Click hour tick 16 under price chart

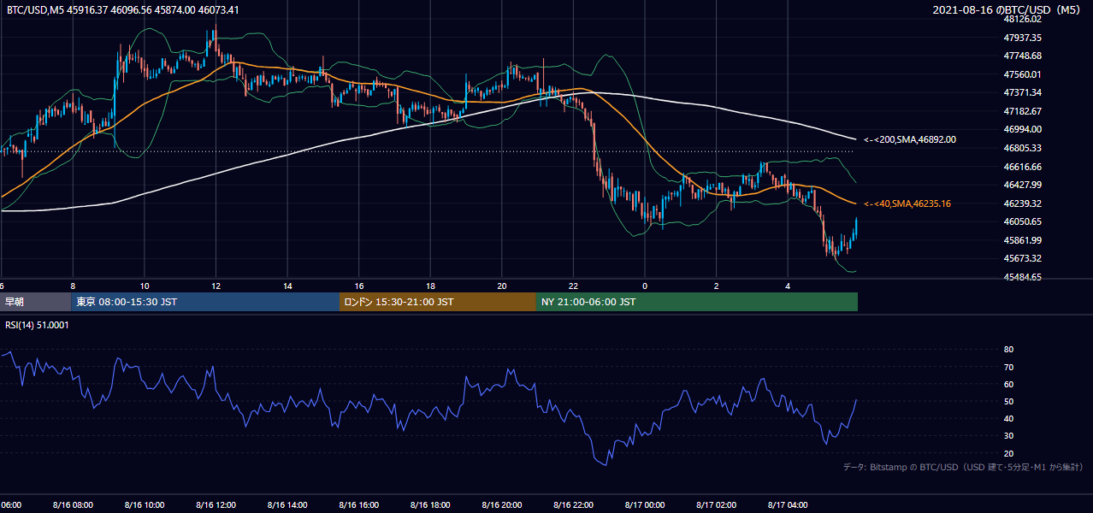coord(359,286)
